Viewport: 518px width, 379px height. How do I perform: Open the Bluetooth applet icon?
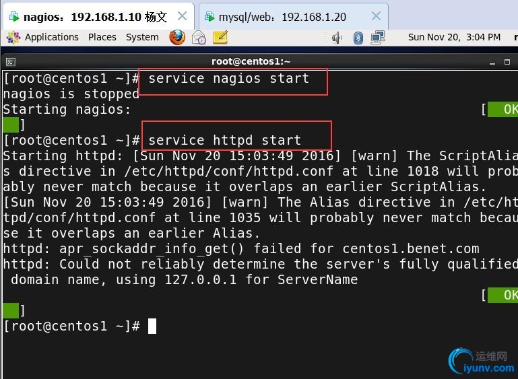(x=358, y=38)
